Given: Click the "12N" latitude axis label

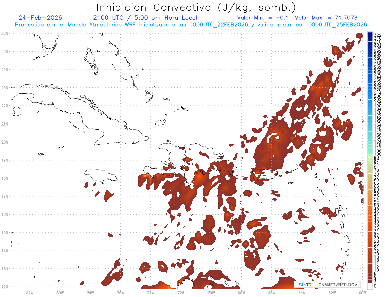Looking at the screenshot, I should point(4,287).
